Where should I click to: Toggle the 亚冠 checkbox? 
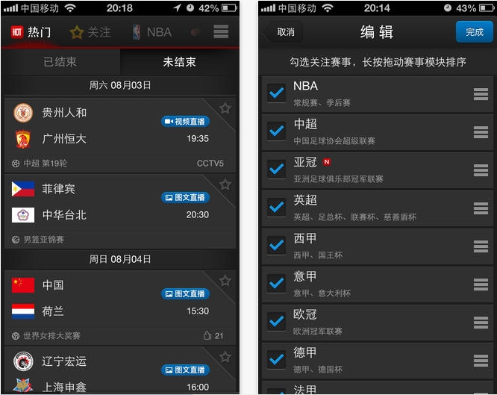pyautogui.click(x=276, y=169)
